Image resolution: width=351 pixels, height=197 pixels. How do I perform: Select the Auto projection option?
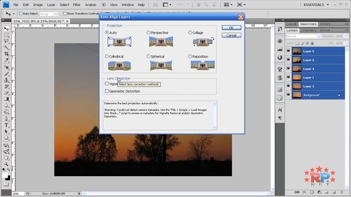point(107,33)
